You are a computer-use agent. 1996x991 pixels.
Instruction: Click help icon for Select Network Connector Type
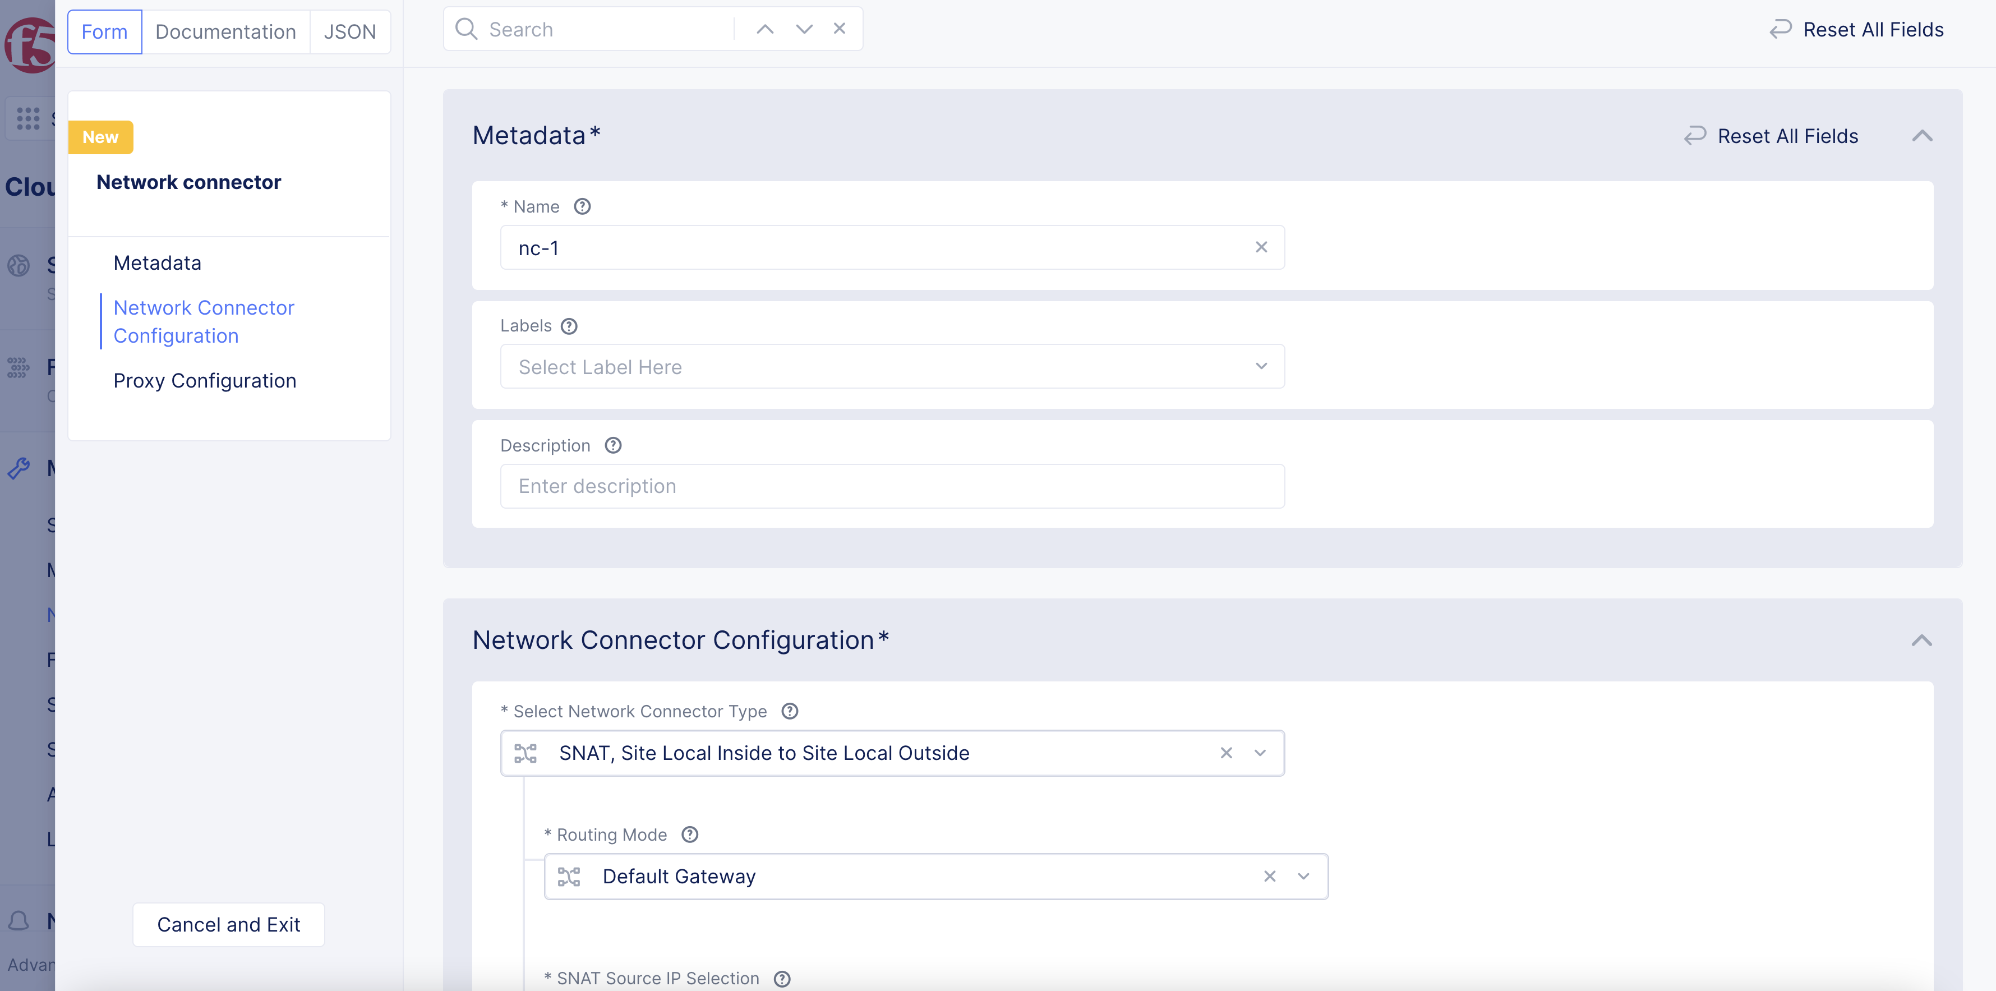coord(789,711)
